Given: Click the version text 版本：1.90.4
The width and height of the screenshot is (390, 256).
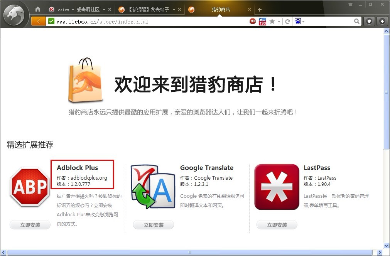Looking at the screenshot, I should (317, 184).
